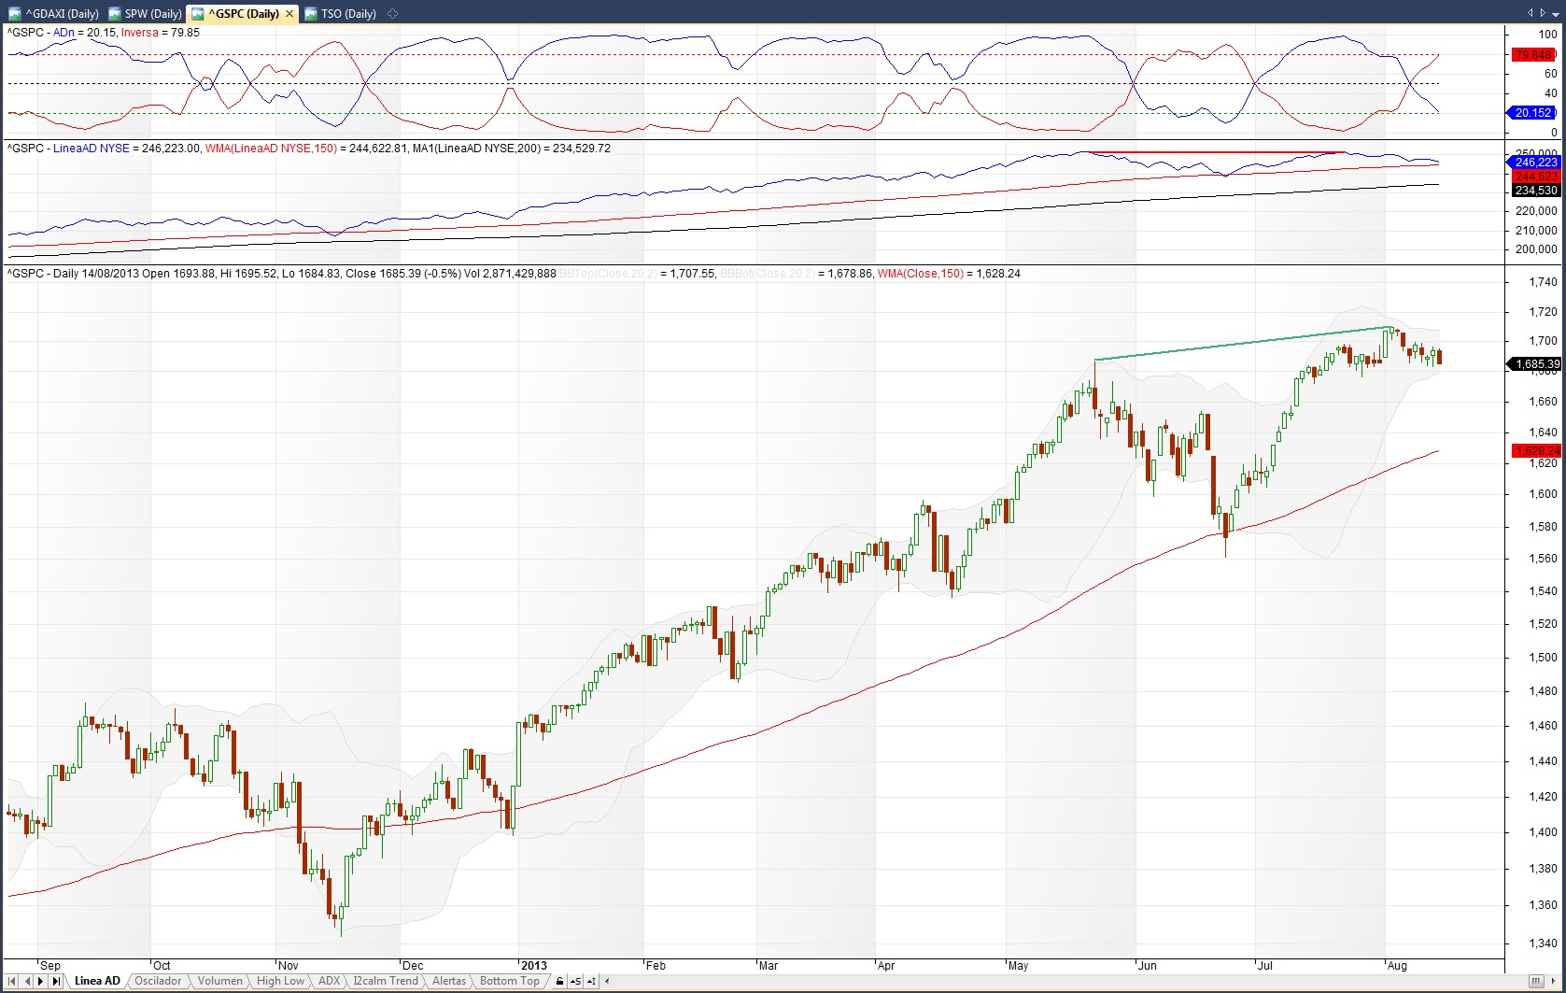Close the ^GSPC (Daily) tab
Screen dimensions: 1566x993
click(x=289, y=13)
